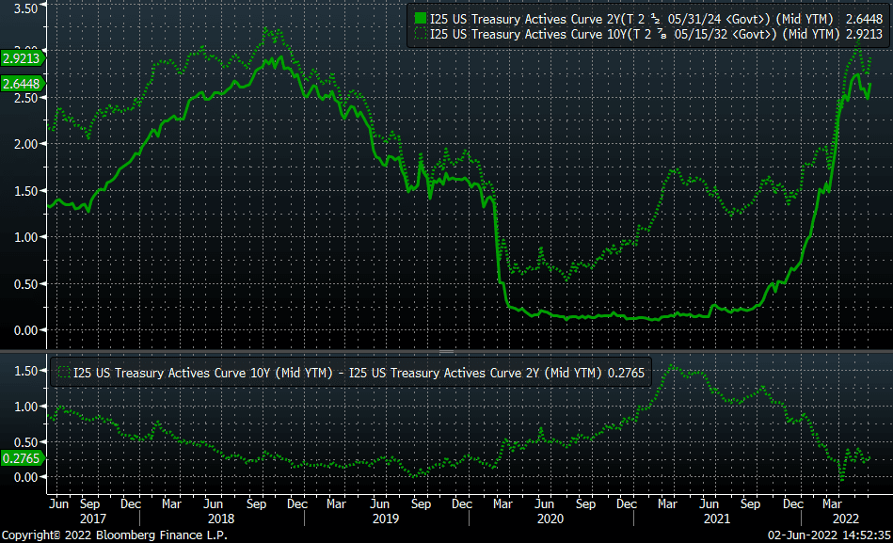Screen dimensions: 893x543
Task: Click the 2020 year label on time axis
Action: 550,519
